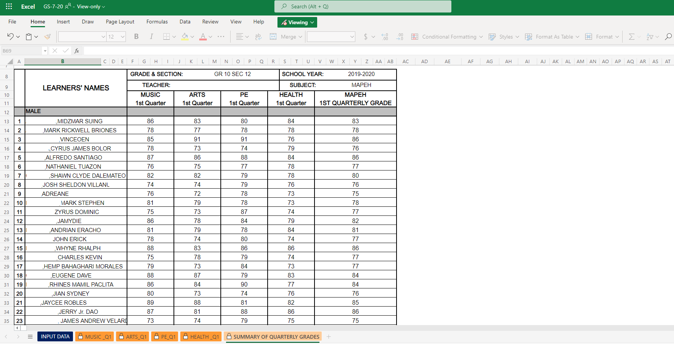The width and height of the screenshot is (674, 344).
Task: Open the Help tab
Action: (259, 22)
